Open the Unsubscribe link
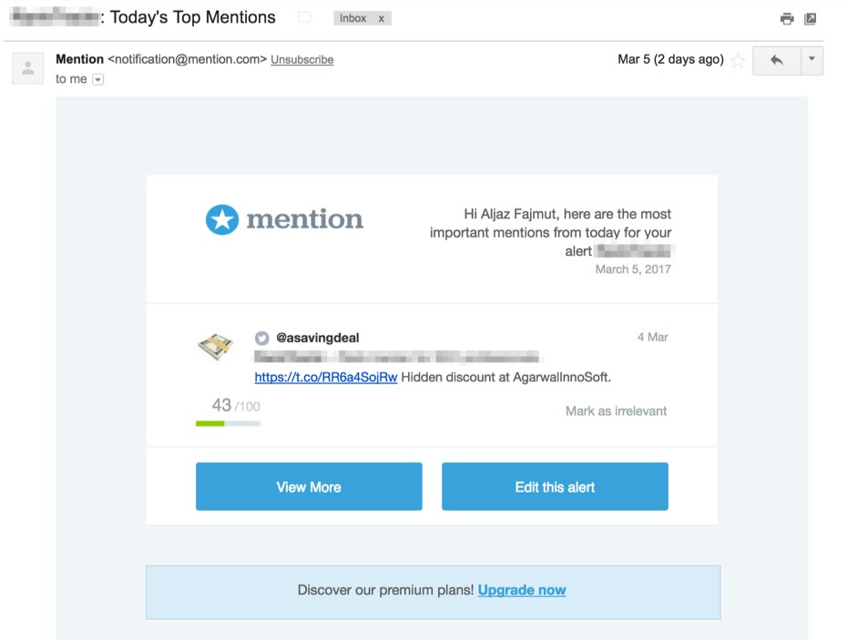The height and width of the screenshot is (640, 847). [302, 60]
